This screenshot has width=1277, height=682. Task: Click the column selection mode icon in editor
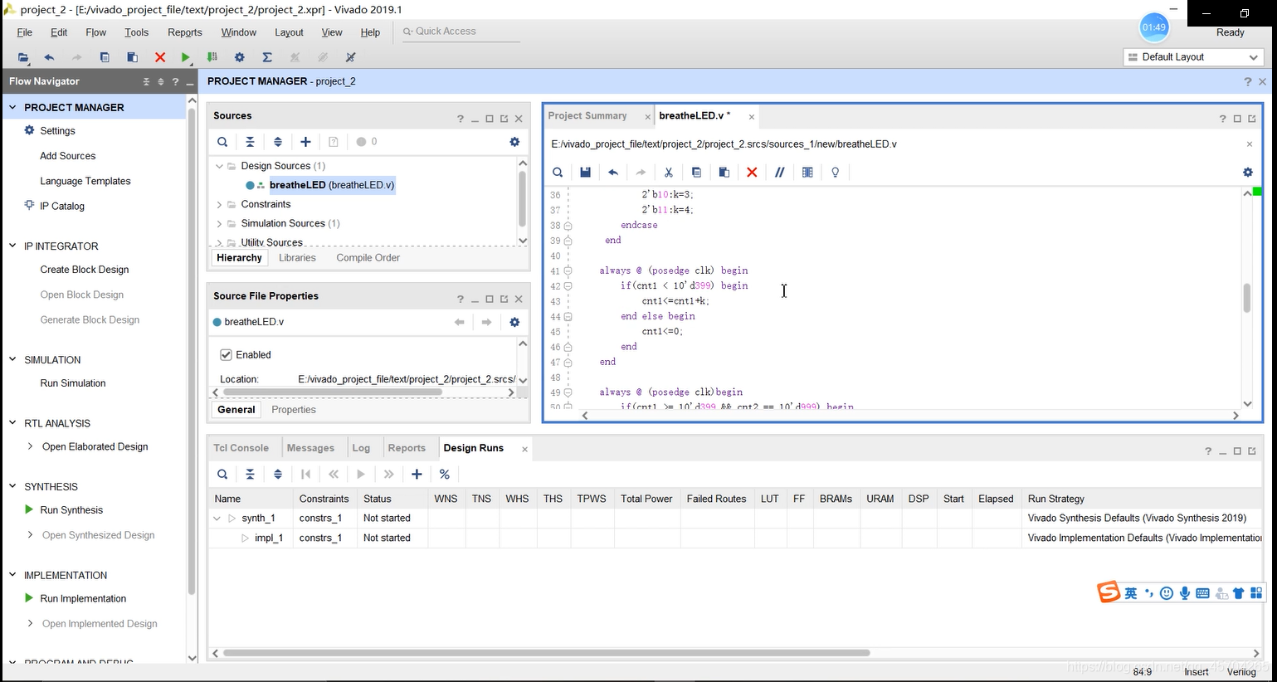pos(807,173)
